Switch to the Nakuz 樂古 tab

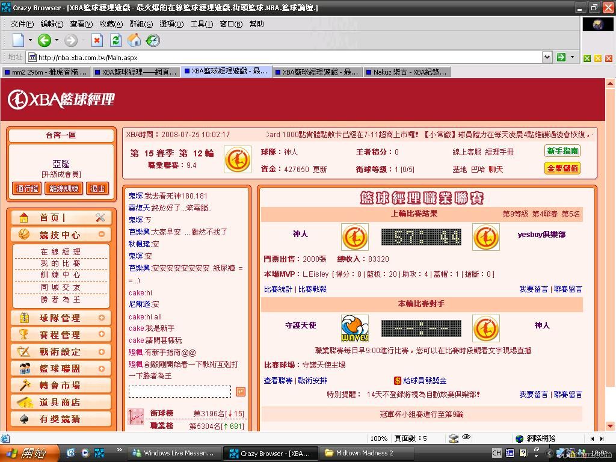tap(406, 72)
